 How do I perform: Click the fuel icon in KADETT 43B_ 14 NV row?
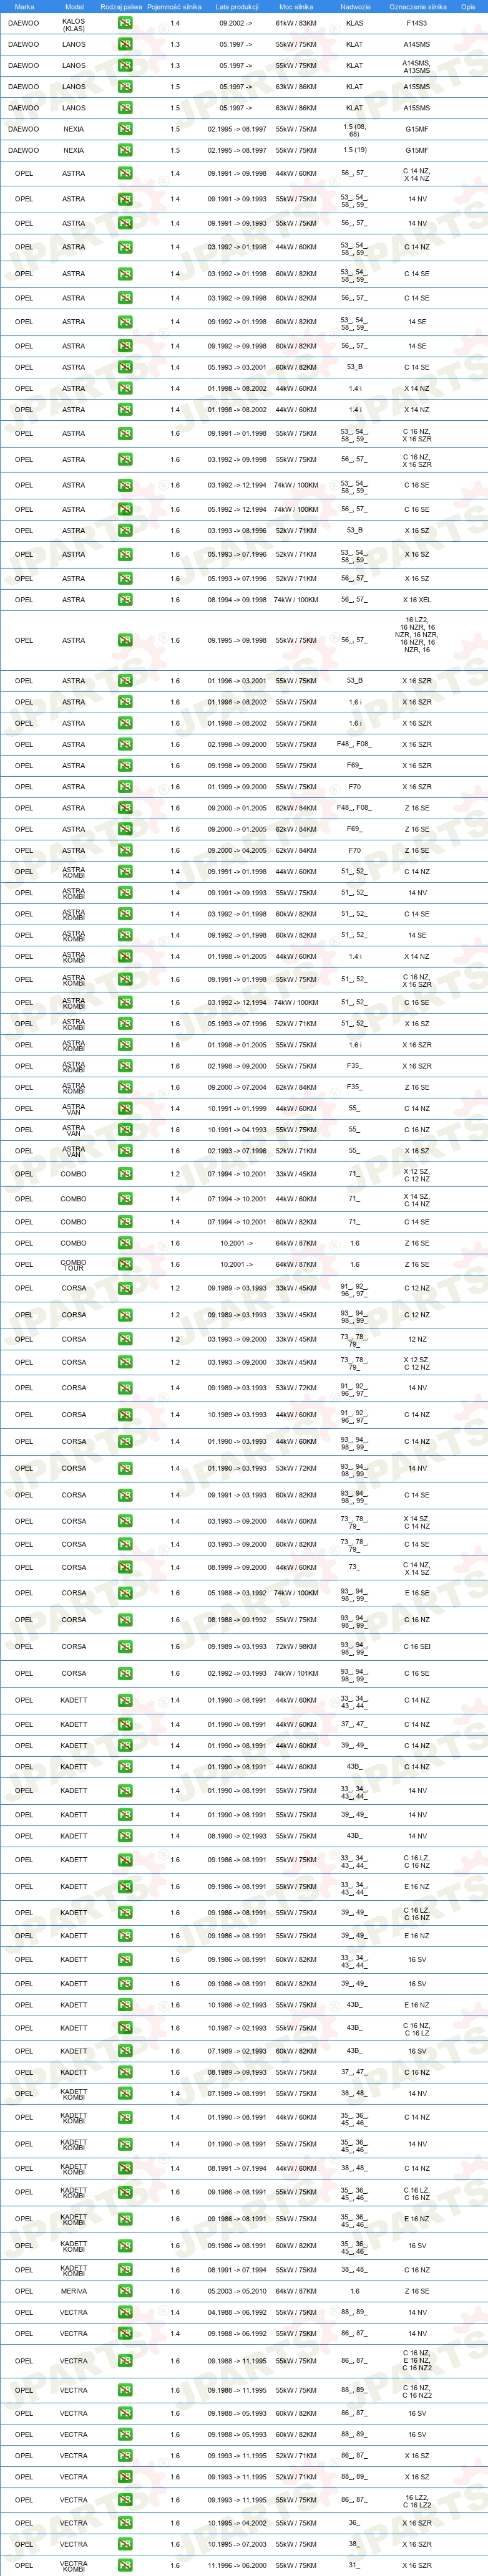125,1836
